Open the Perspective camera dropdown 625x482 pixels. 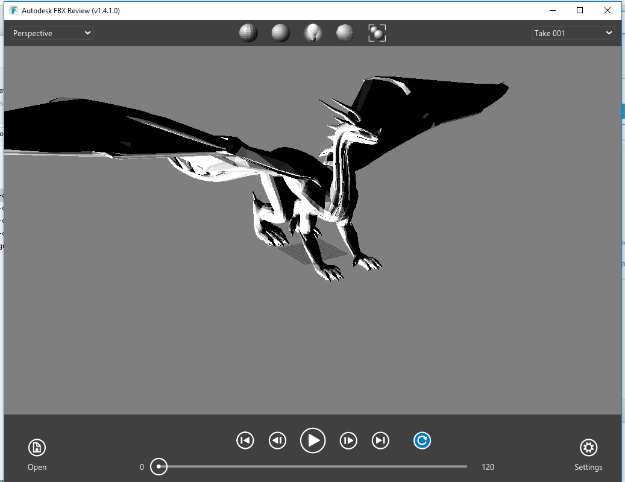click(51, 33)
